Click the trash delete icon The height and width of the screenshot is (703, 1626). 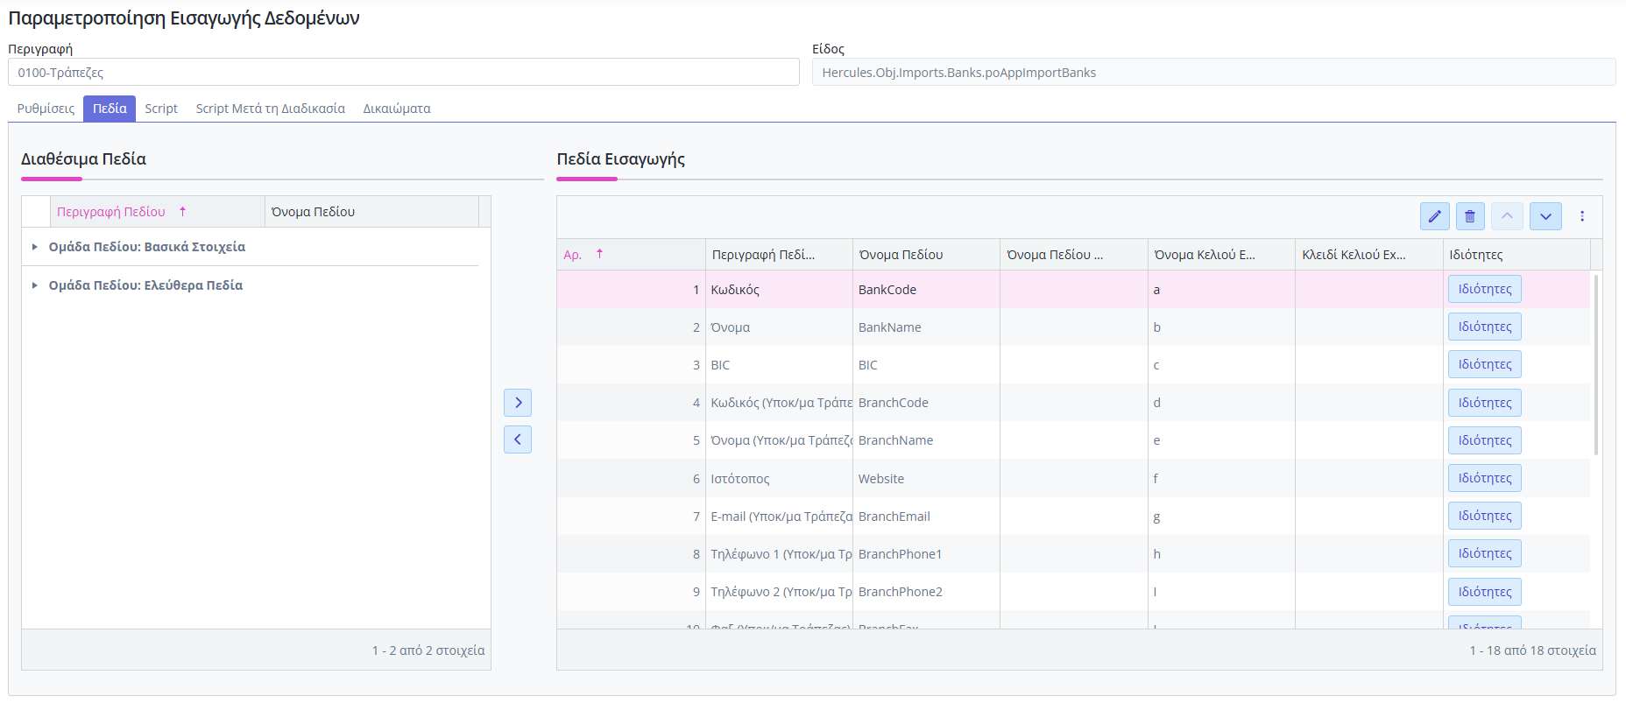[1470, 216]
